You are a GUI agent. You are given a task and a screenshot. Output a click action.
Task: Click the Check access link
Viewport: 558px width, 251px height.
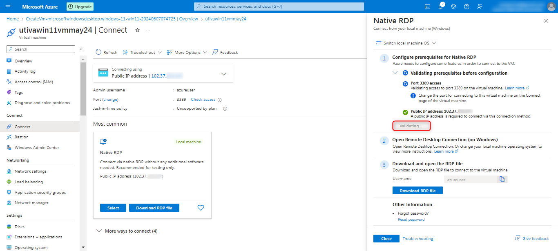pos(203,100)
